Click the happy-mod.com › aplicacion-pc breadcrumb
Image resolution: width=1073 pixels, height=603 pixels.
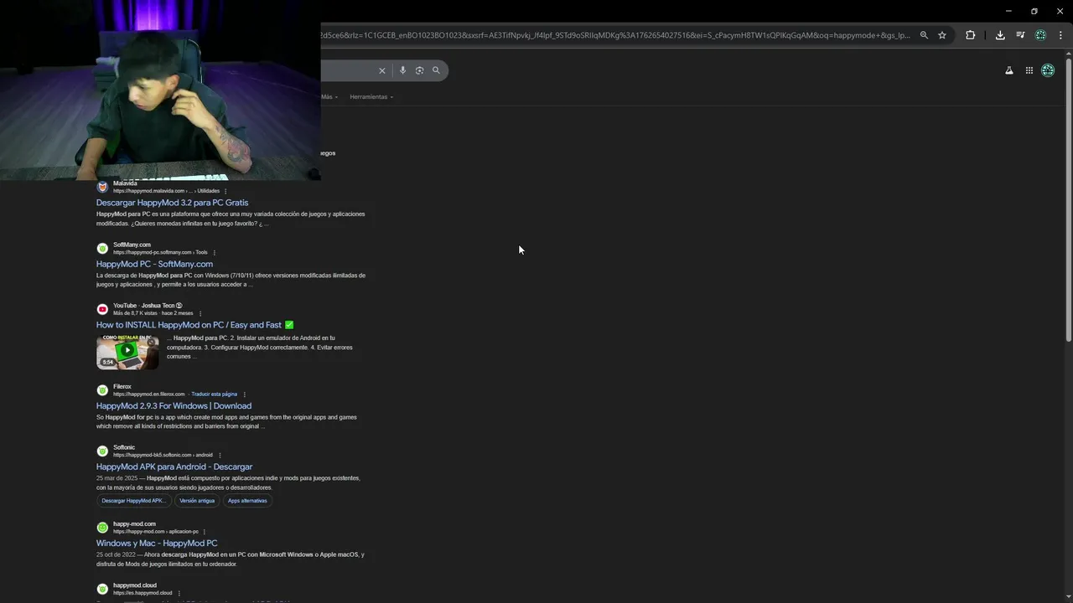pos(156,532)
